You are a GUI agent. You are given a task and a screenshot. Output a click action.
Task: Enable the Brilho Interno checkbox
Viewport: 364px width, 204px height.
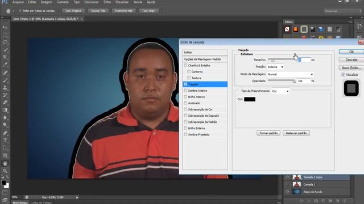185,97
